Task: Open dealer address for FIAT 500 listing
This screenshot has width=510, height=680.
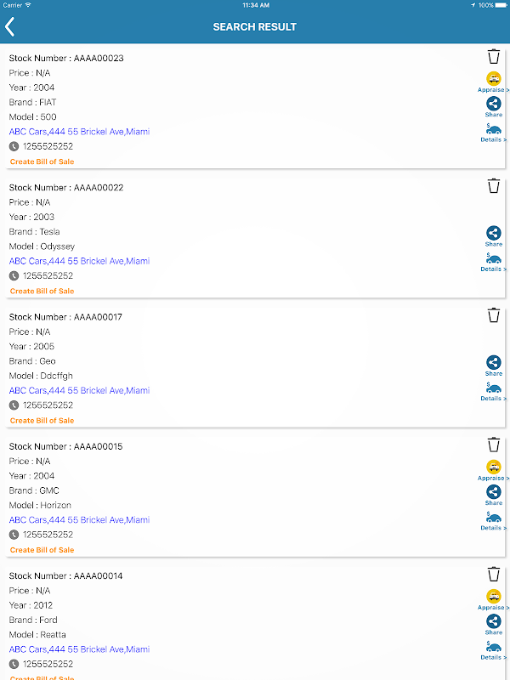Action: coord(79,132)
